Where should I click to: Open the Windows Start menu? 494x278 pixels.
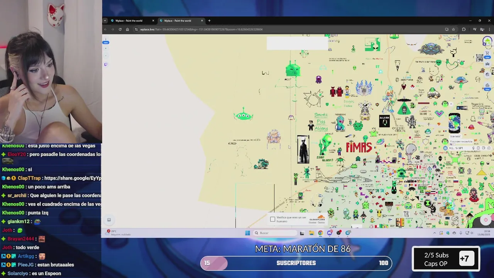point(247,233)
